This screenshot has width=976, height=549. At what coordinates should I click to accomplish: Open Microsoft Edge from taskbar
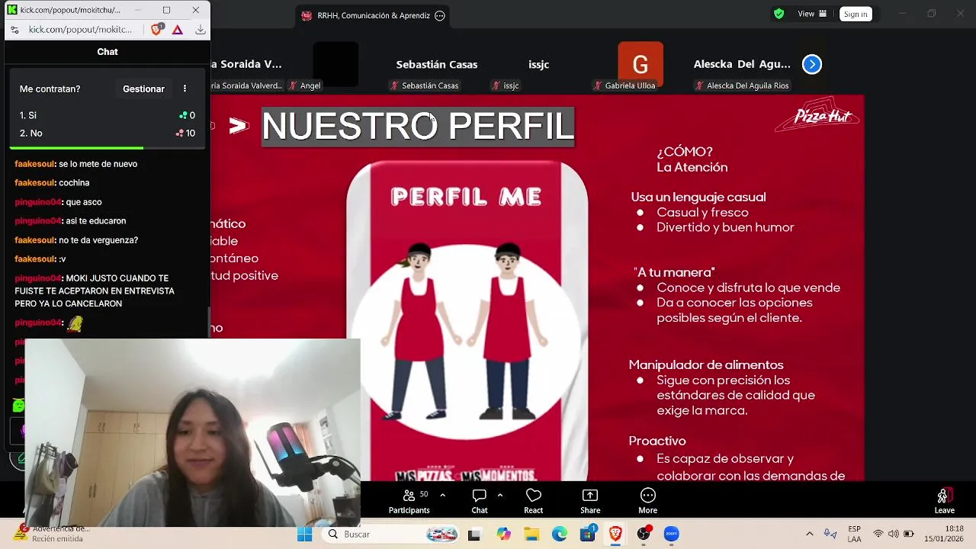pyautogui.click(x=559, y=534)
